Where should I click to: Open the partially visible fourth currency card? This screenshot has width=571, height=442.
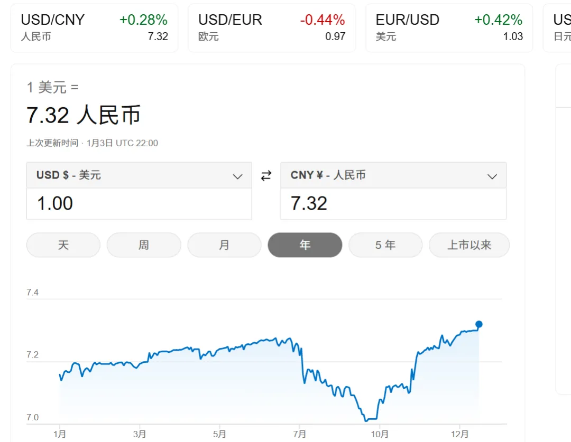[557, 28]
